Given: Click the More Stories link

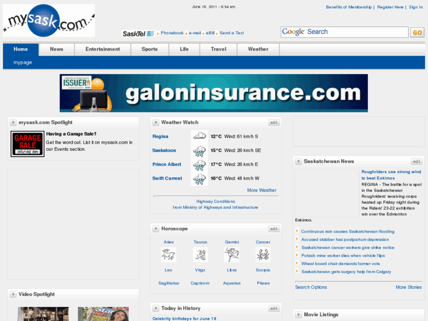Looking at the screenshot, I should click(x=409, y=287).
